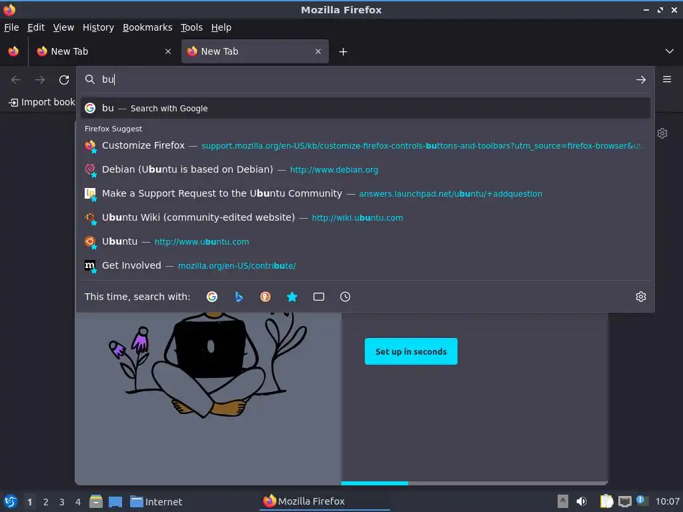Open the volume control in the tray
Screen dimensions: 683x512
582,501
